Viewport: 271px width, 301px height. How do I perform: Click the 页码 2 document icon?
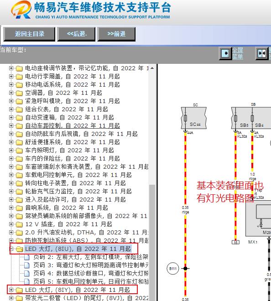point(27,257)
